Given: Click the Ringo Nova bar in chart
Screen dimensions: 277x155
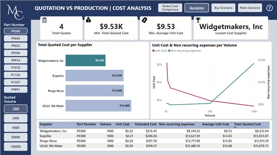Looking at the screenshot, I should point(95,91).
